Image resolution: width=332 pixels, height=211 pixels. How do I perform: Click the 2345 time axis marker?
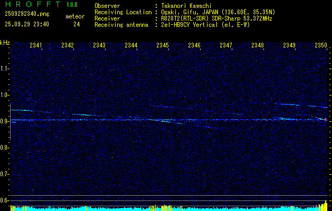(163, 45)
